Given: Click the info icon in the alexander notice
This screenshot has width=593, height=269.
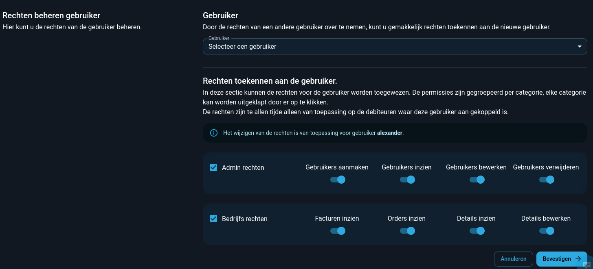Looking at the screenshot, I should pyautogui.click(x=213, y=133).
